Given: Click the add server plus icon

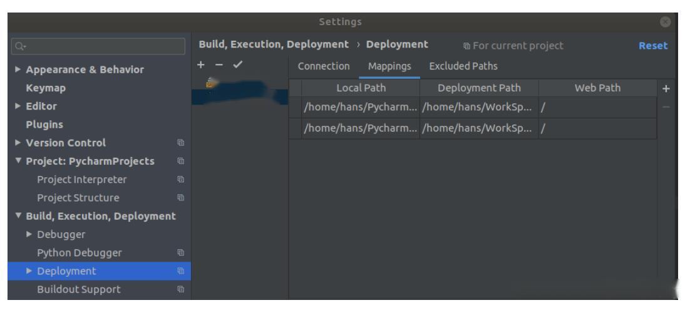Looking at the screenshot, I should coord(201,65).
